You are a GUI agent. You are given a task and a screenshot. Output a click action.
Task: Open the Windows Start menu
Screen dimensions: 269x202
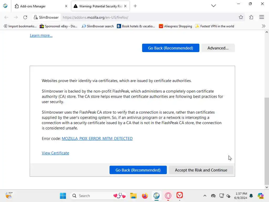pyautogui.click(x=63, y=196)
